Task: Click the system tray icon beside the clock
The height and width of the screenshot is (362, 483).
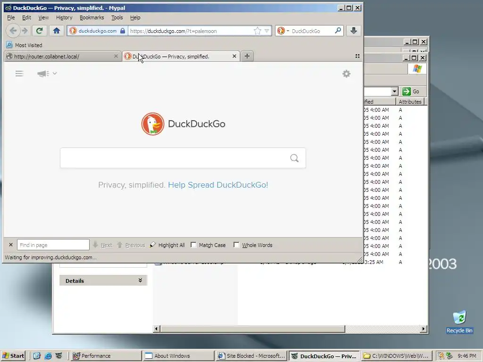Action: [450, 356]
